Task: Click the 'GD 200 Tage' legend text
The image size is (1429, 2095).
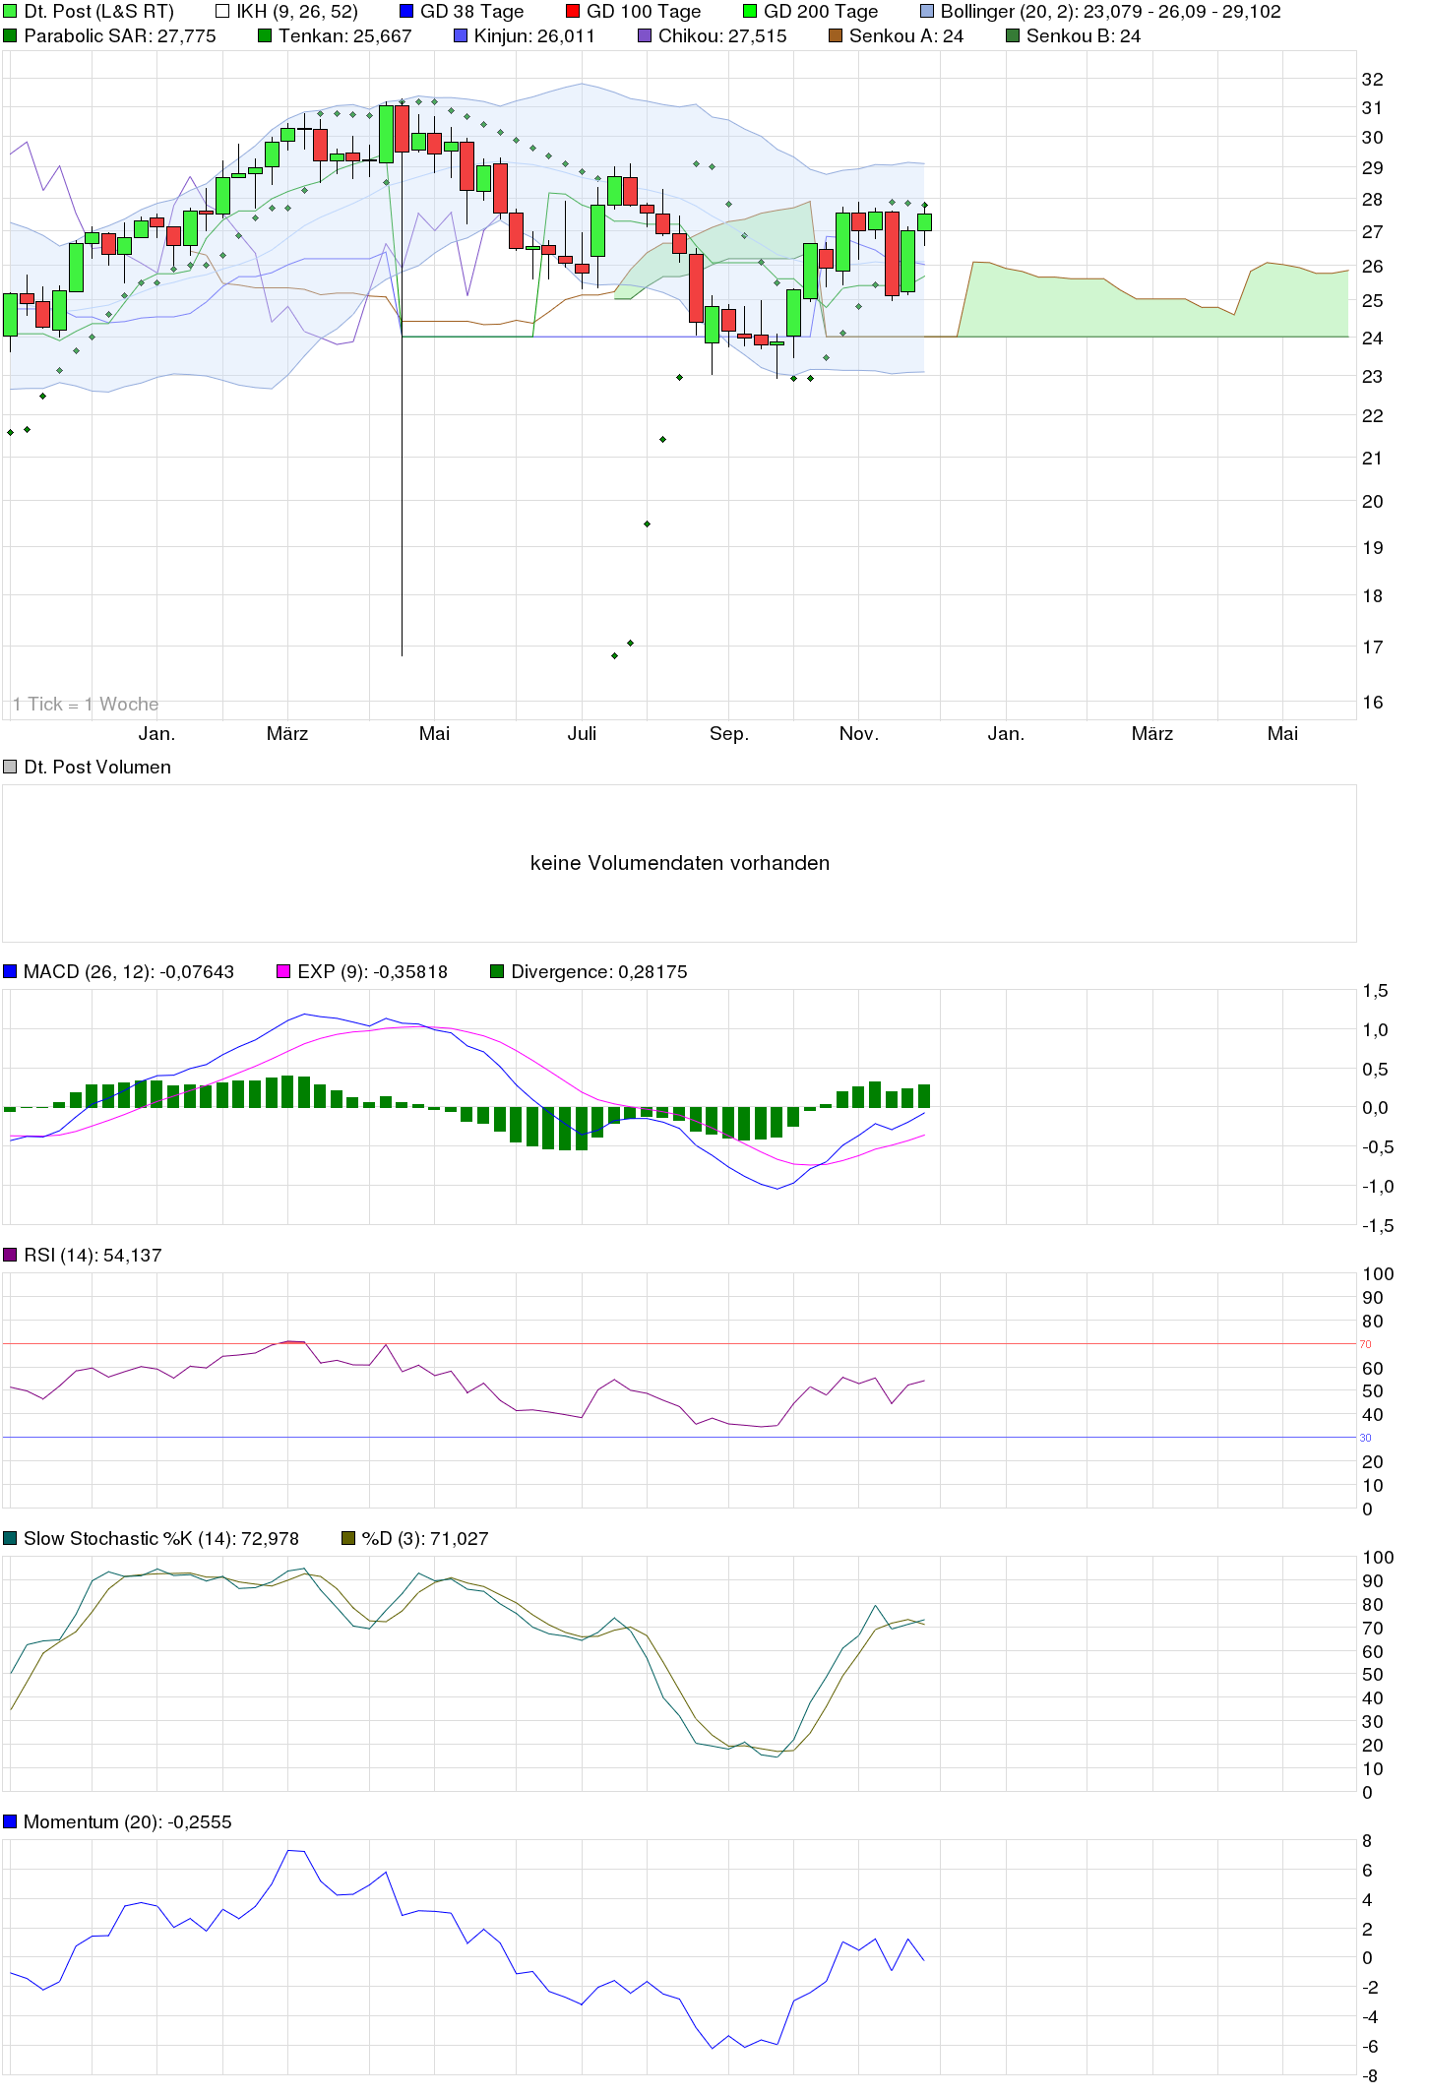Action: (x=821, y=12)
